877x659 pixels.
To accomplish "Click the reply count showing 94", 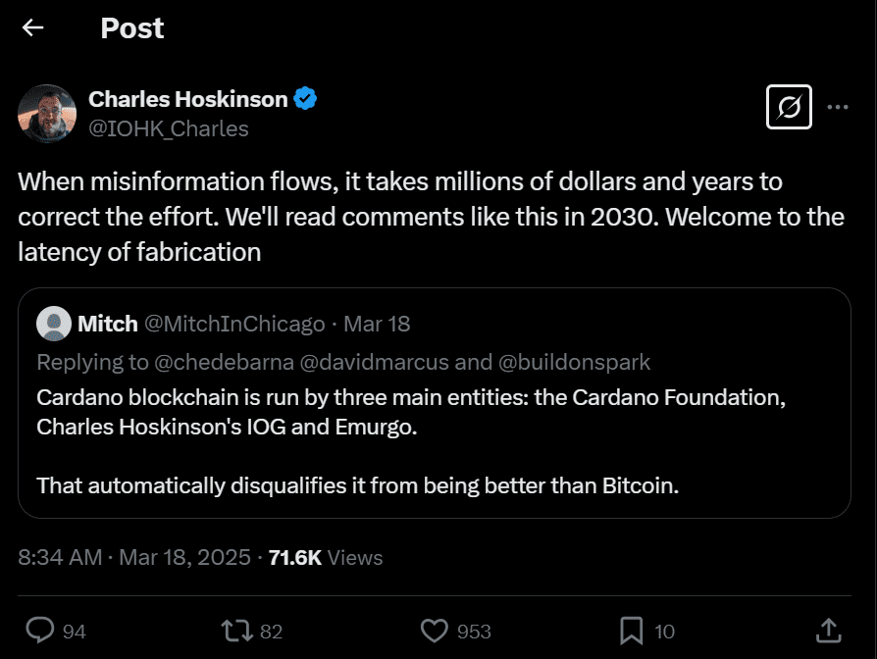I will pyautogui.click(x=74, y=633).
